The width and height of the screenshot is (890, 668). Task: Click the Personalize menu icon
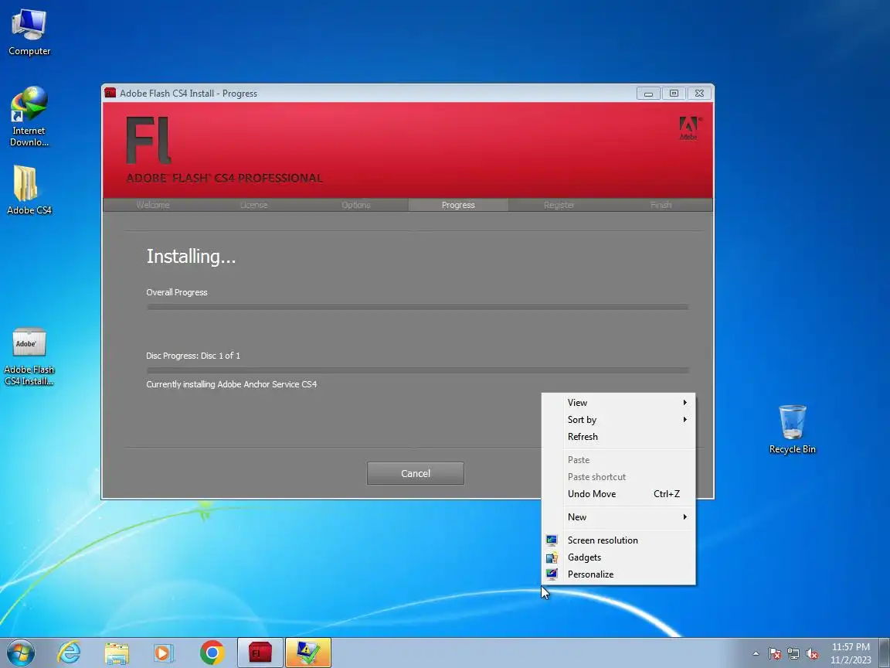(552, 574)
